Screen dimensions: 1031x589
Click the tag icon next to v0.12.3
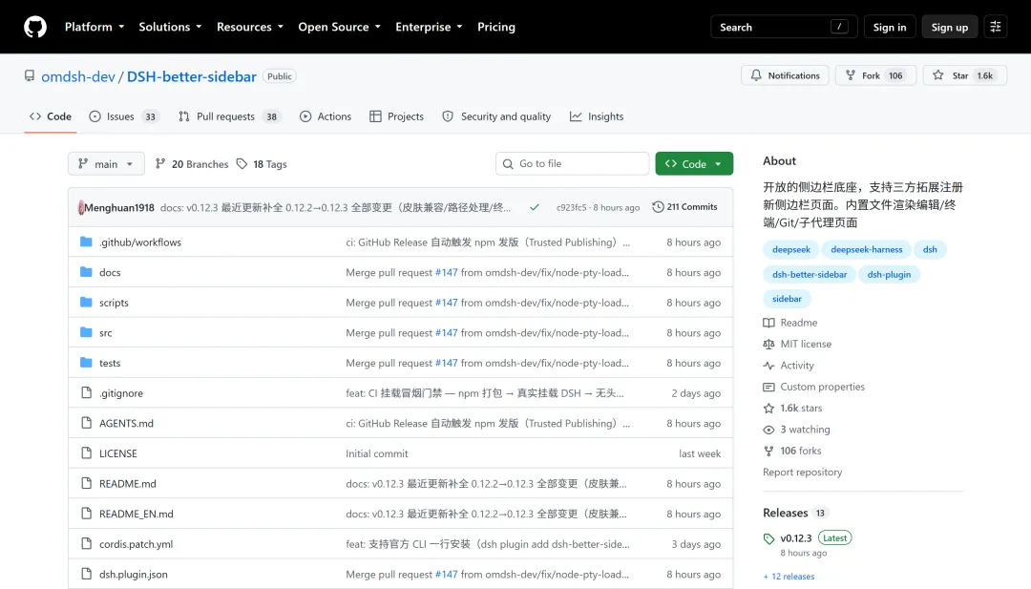coord(768,539)
